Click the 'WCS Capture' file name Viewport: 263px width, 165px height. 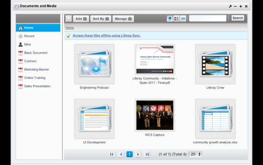155,135
